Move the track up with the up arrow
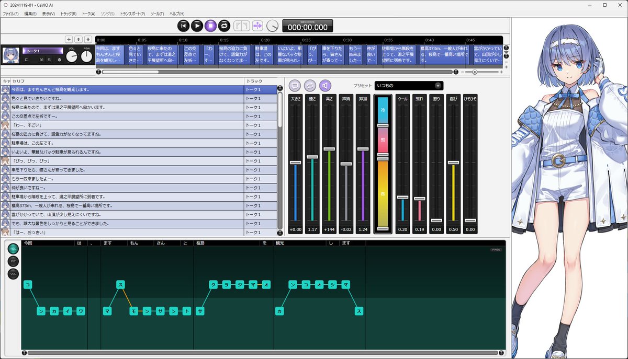Screen dimensions: 628x359 click(x=78, y=39)
